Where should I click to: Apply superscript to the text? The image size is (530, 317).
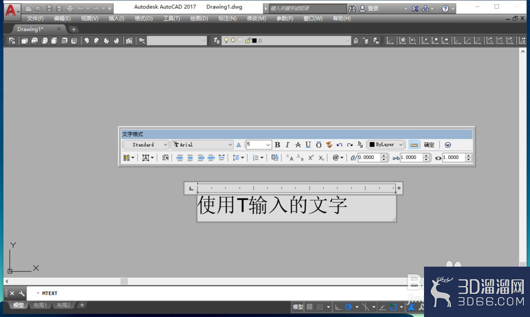(x=311, y=157)
